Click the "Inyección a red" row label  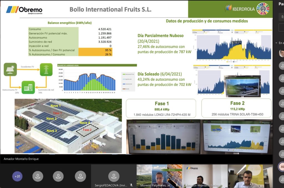39,46
